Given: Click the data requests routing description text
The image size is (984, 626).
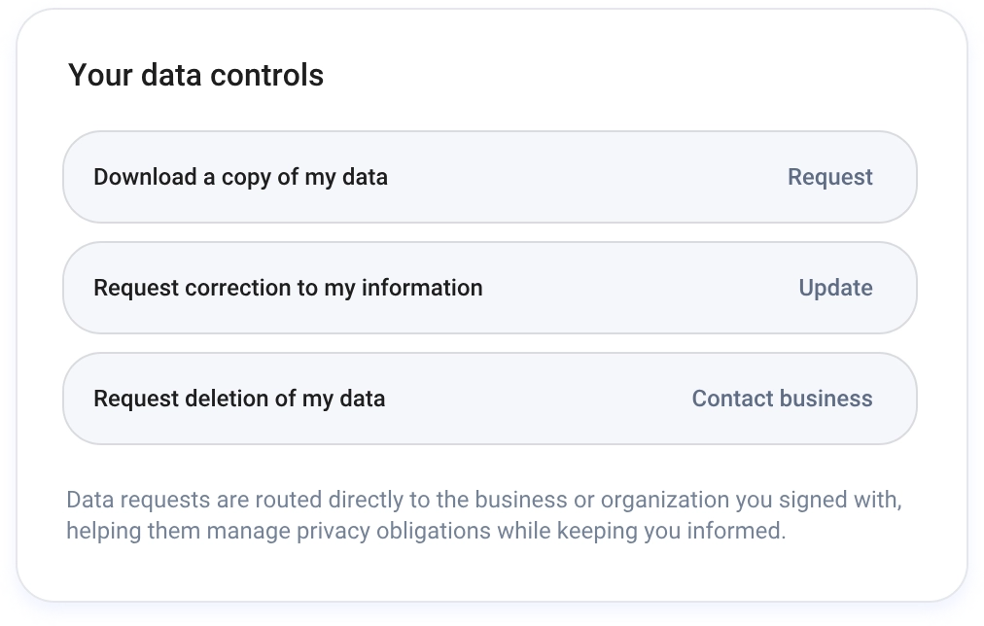Looking at the screenshot, I should click(x=483, y=515).
